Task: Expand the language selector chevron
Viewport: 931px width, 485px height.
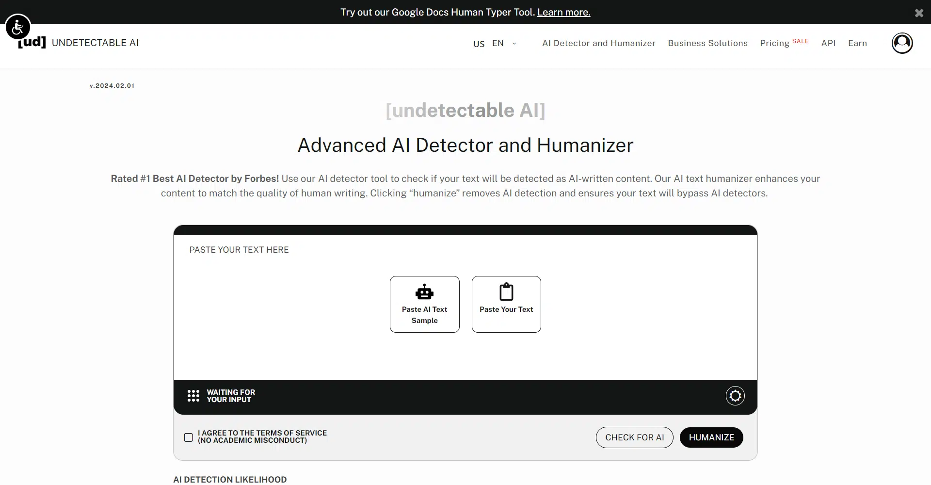Action: [x=514, y=44]
